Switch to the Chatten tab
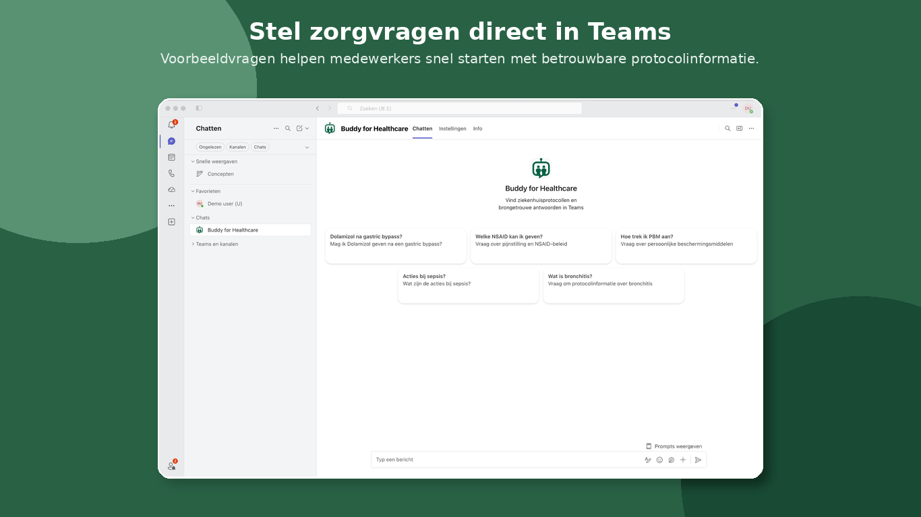This screenshot has height=517, width=921. (x=422, y=129)
